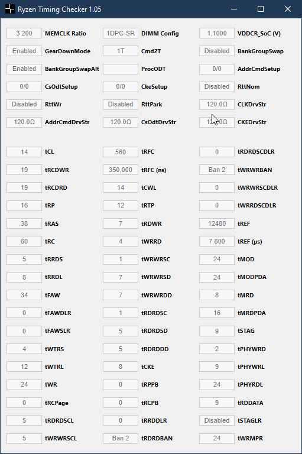The height and width of the screenshot is (454, 302).
Task: Click the tREF value 12480 field
Action: tap(217, 223)
